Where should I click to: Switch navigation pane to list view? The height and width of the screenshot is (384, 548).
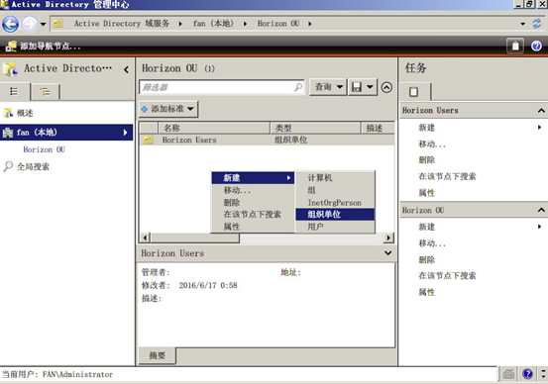point(14,91)
